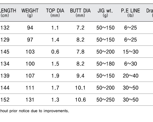153x122 pixels.
Task: Select the length cell showing 152
Action: 5,100
